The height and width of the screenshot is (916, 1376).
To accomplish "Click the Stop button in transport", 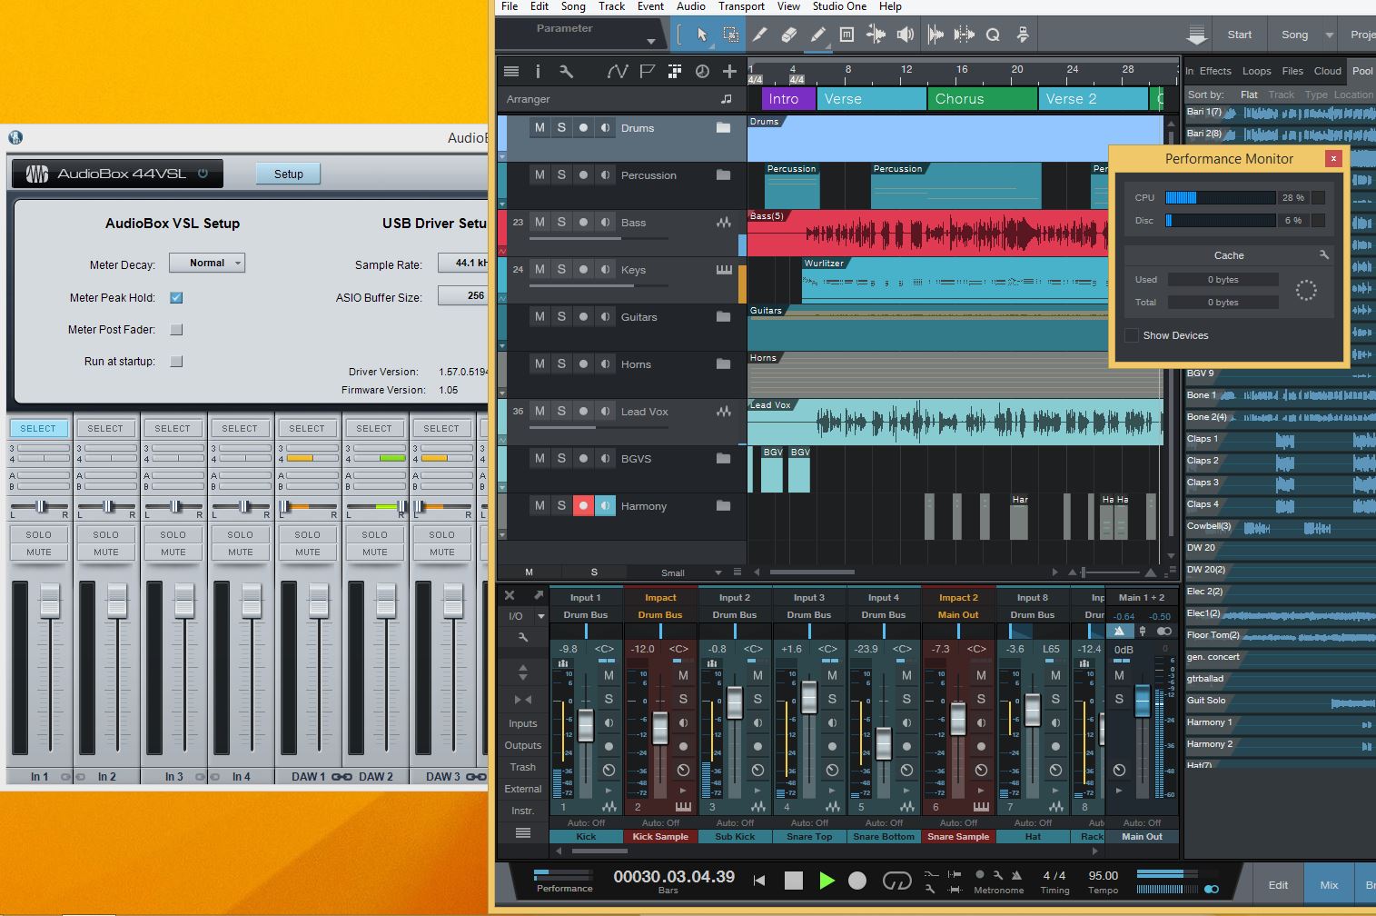I will coord(794,880).
